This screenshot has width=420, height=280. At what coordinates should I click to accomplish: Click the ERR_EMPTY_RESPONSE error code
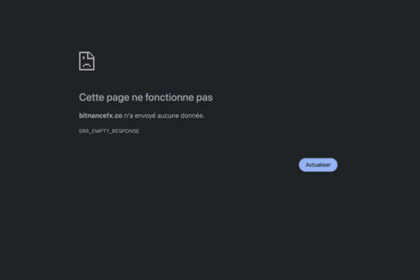click(109, 131)
